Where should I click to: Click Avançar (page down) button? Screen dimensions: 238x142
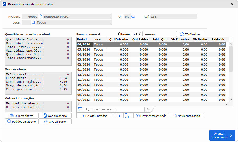point(222,135)
